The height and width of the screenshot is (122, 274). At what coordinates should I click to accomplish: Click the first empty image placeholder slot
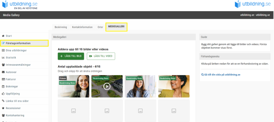(73, 111)
